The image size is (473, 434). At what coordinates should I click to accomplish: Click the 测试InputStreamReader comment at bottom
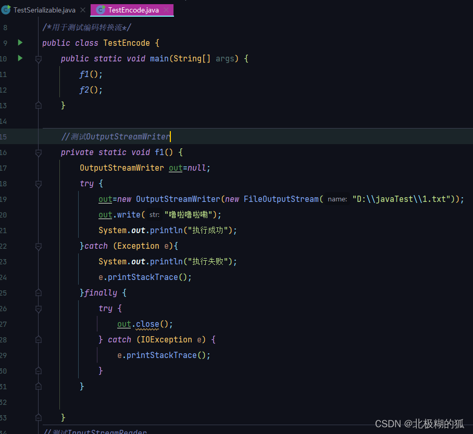tap(95, 431)
